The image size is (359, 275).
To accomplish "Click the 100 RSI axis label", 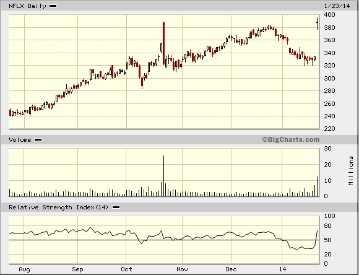I will click(329, 216).
